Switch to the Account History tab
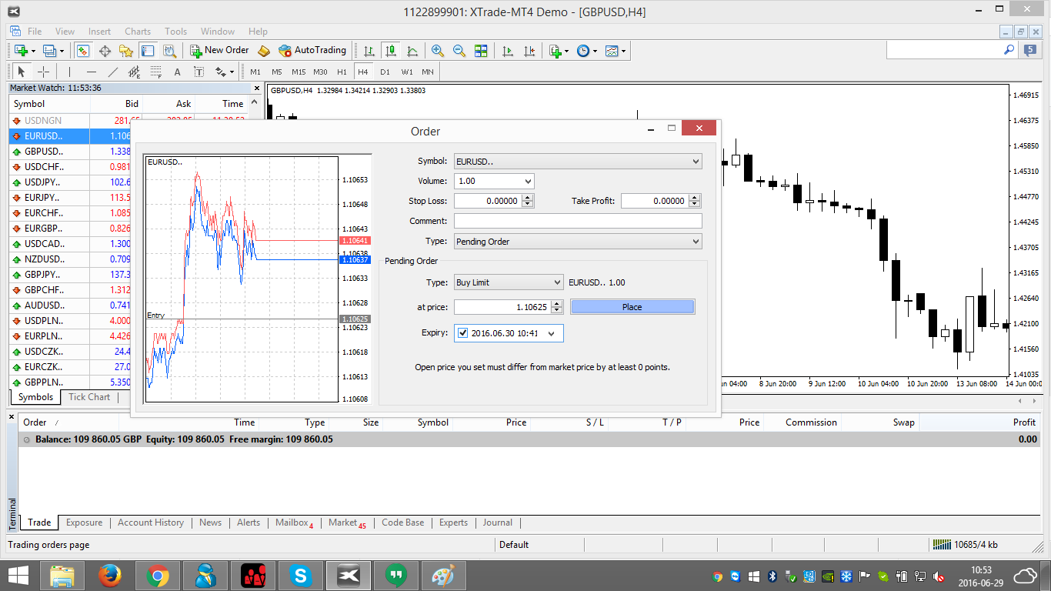This screenshot has height=591, width=1051. pyautogui.click(x=151, y=523)
